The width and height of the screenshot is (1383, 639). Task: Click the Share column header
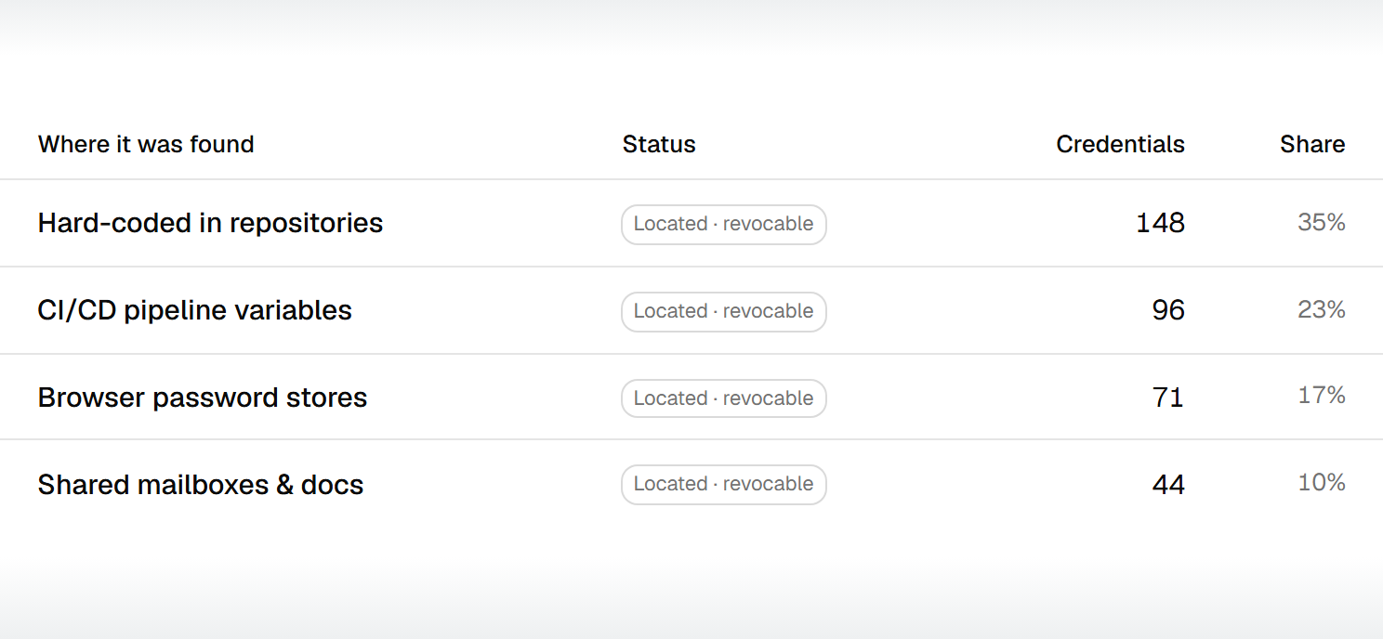(1312, 144)
